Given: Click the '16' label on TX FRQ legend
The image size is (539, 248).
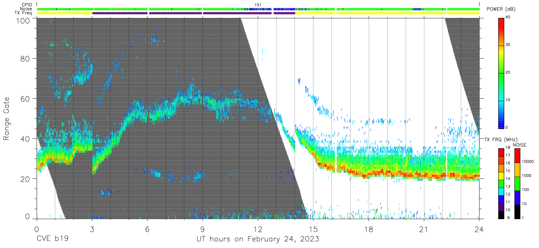Looking at the screenshot, I should point(509,163).
